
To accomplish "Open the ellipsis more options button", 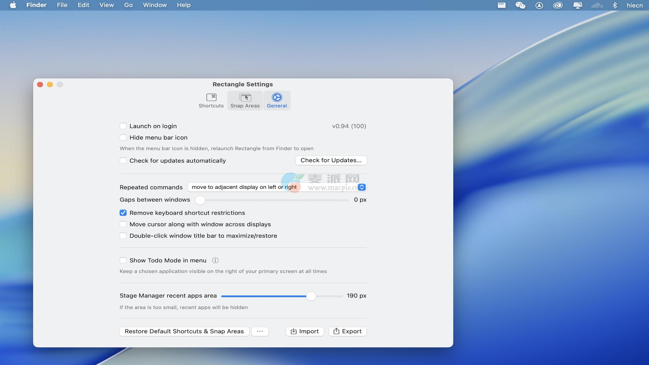I will click(260, 332).
